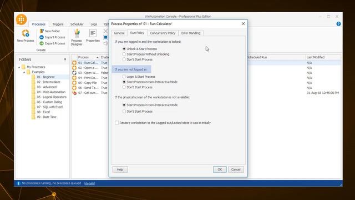This screenshot has height=200, width=355.
Task: Collapse the My Processes tree node
Action: click(19, 67)
